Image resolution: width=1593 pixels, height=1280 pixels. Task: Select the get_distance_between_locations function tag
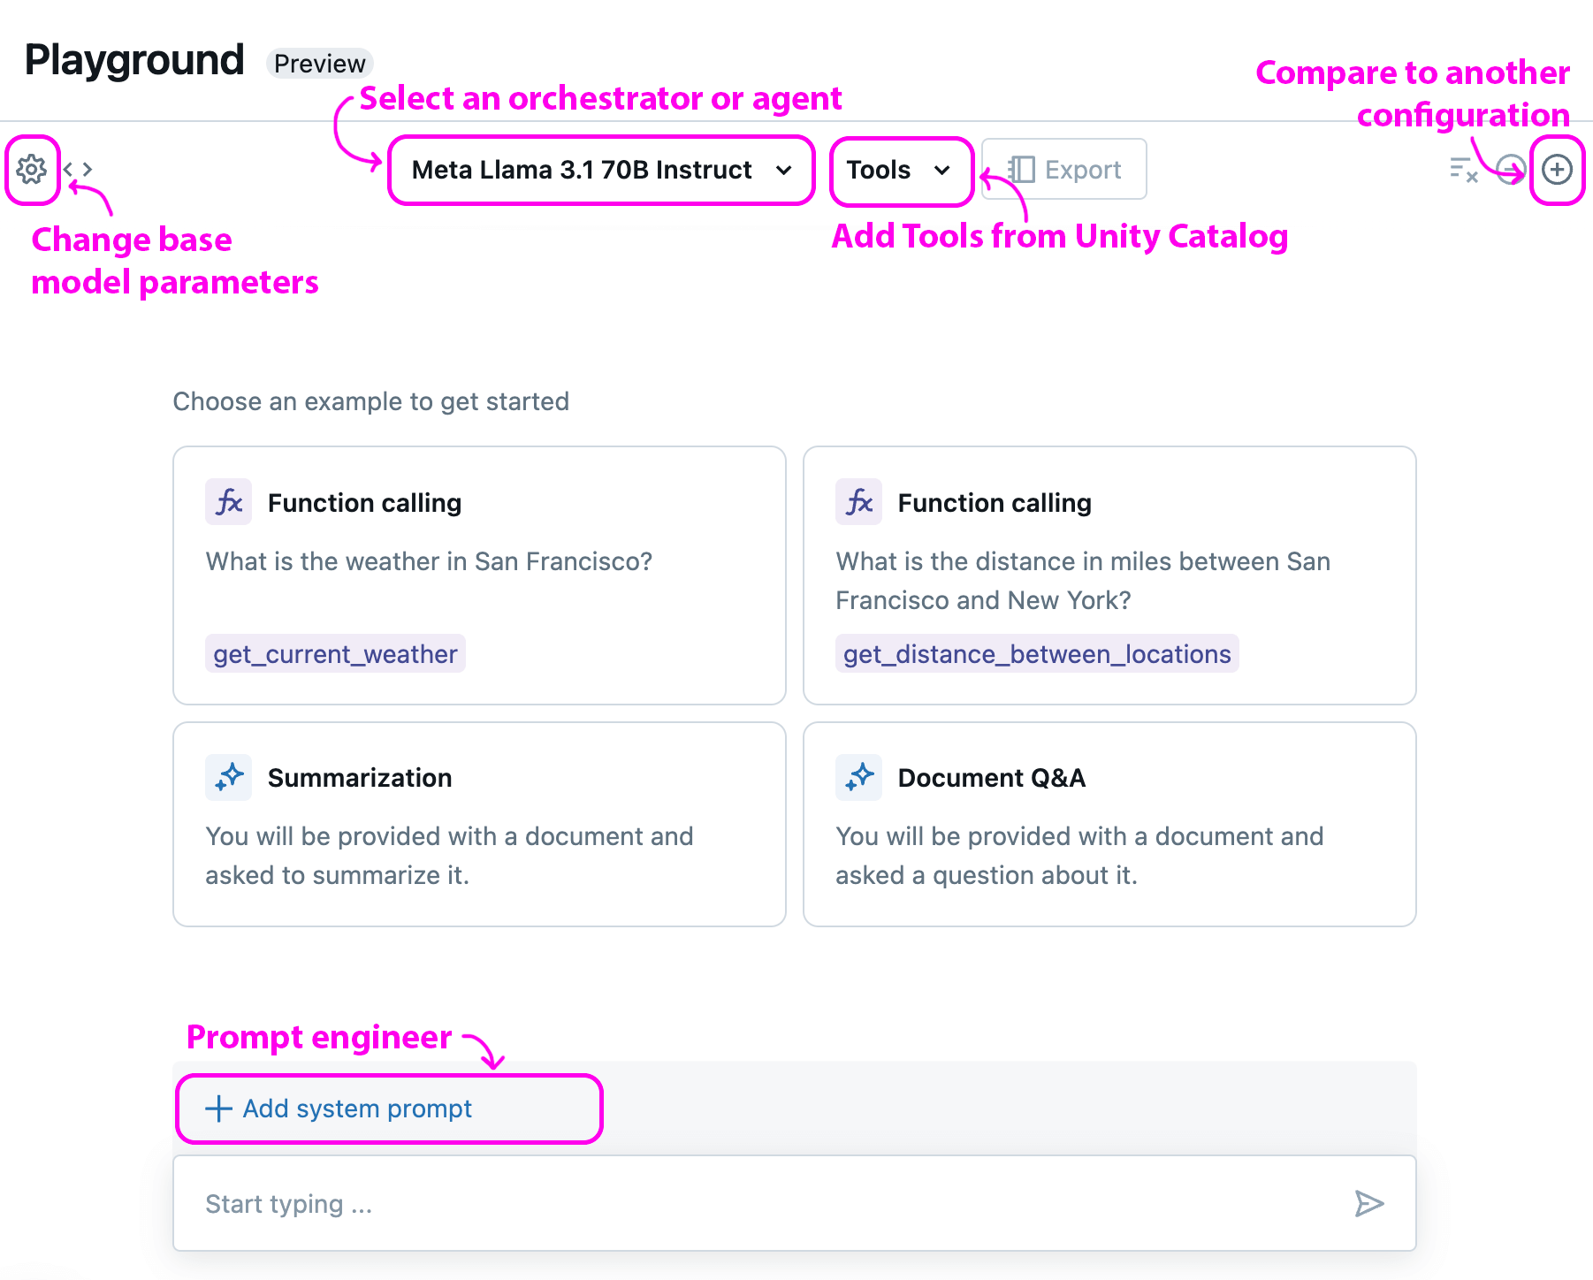tap(1037, 654)
